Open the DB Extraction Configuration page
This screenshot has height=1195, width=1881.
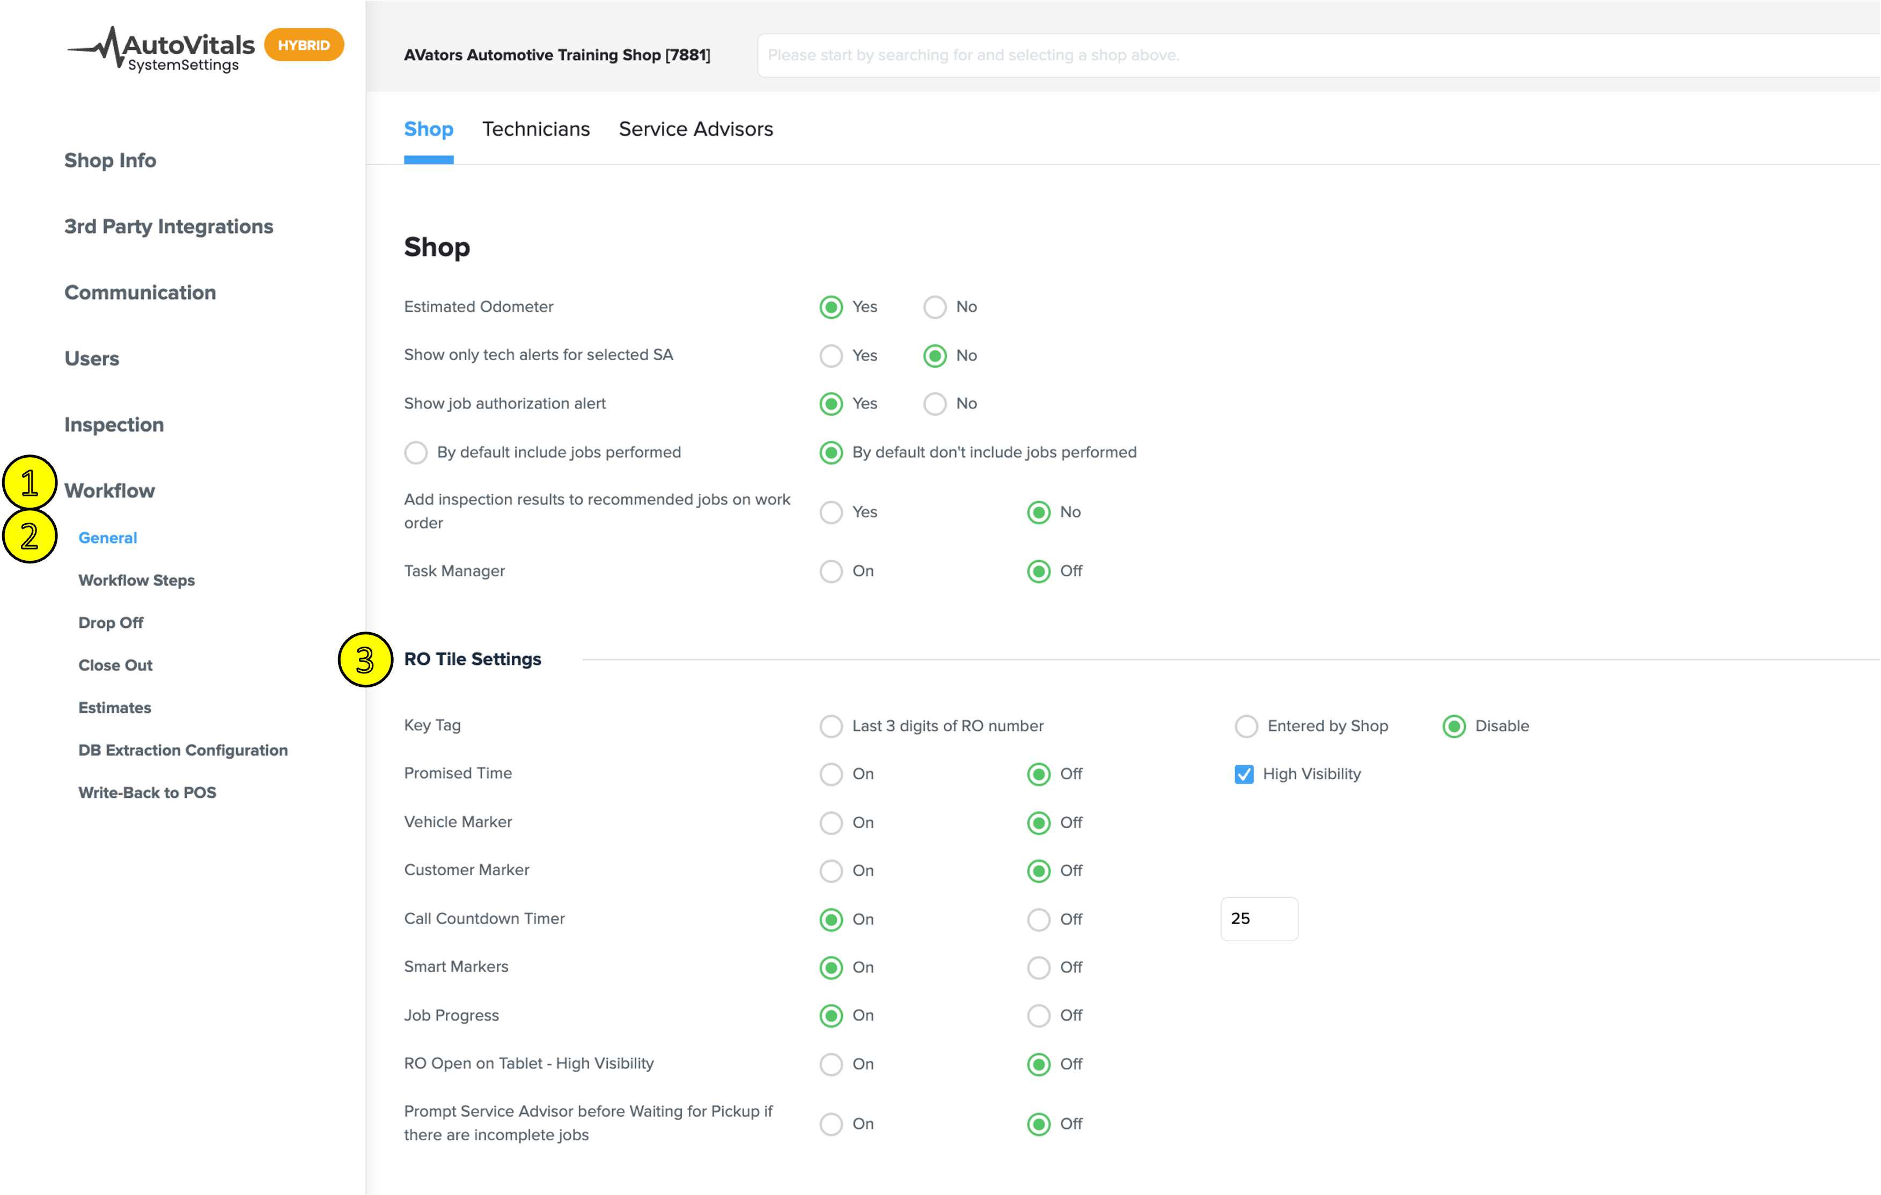pyautogui.click(x=183, y=750)
